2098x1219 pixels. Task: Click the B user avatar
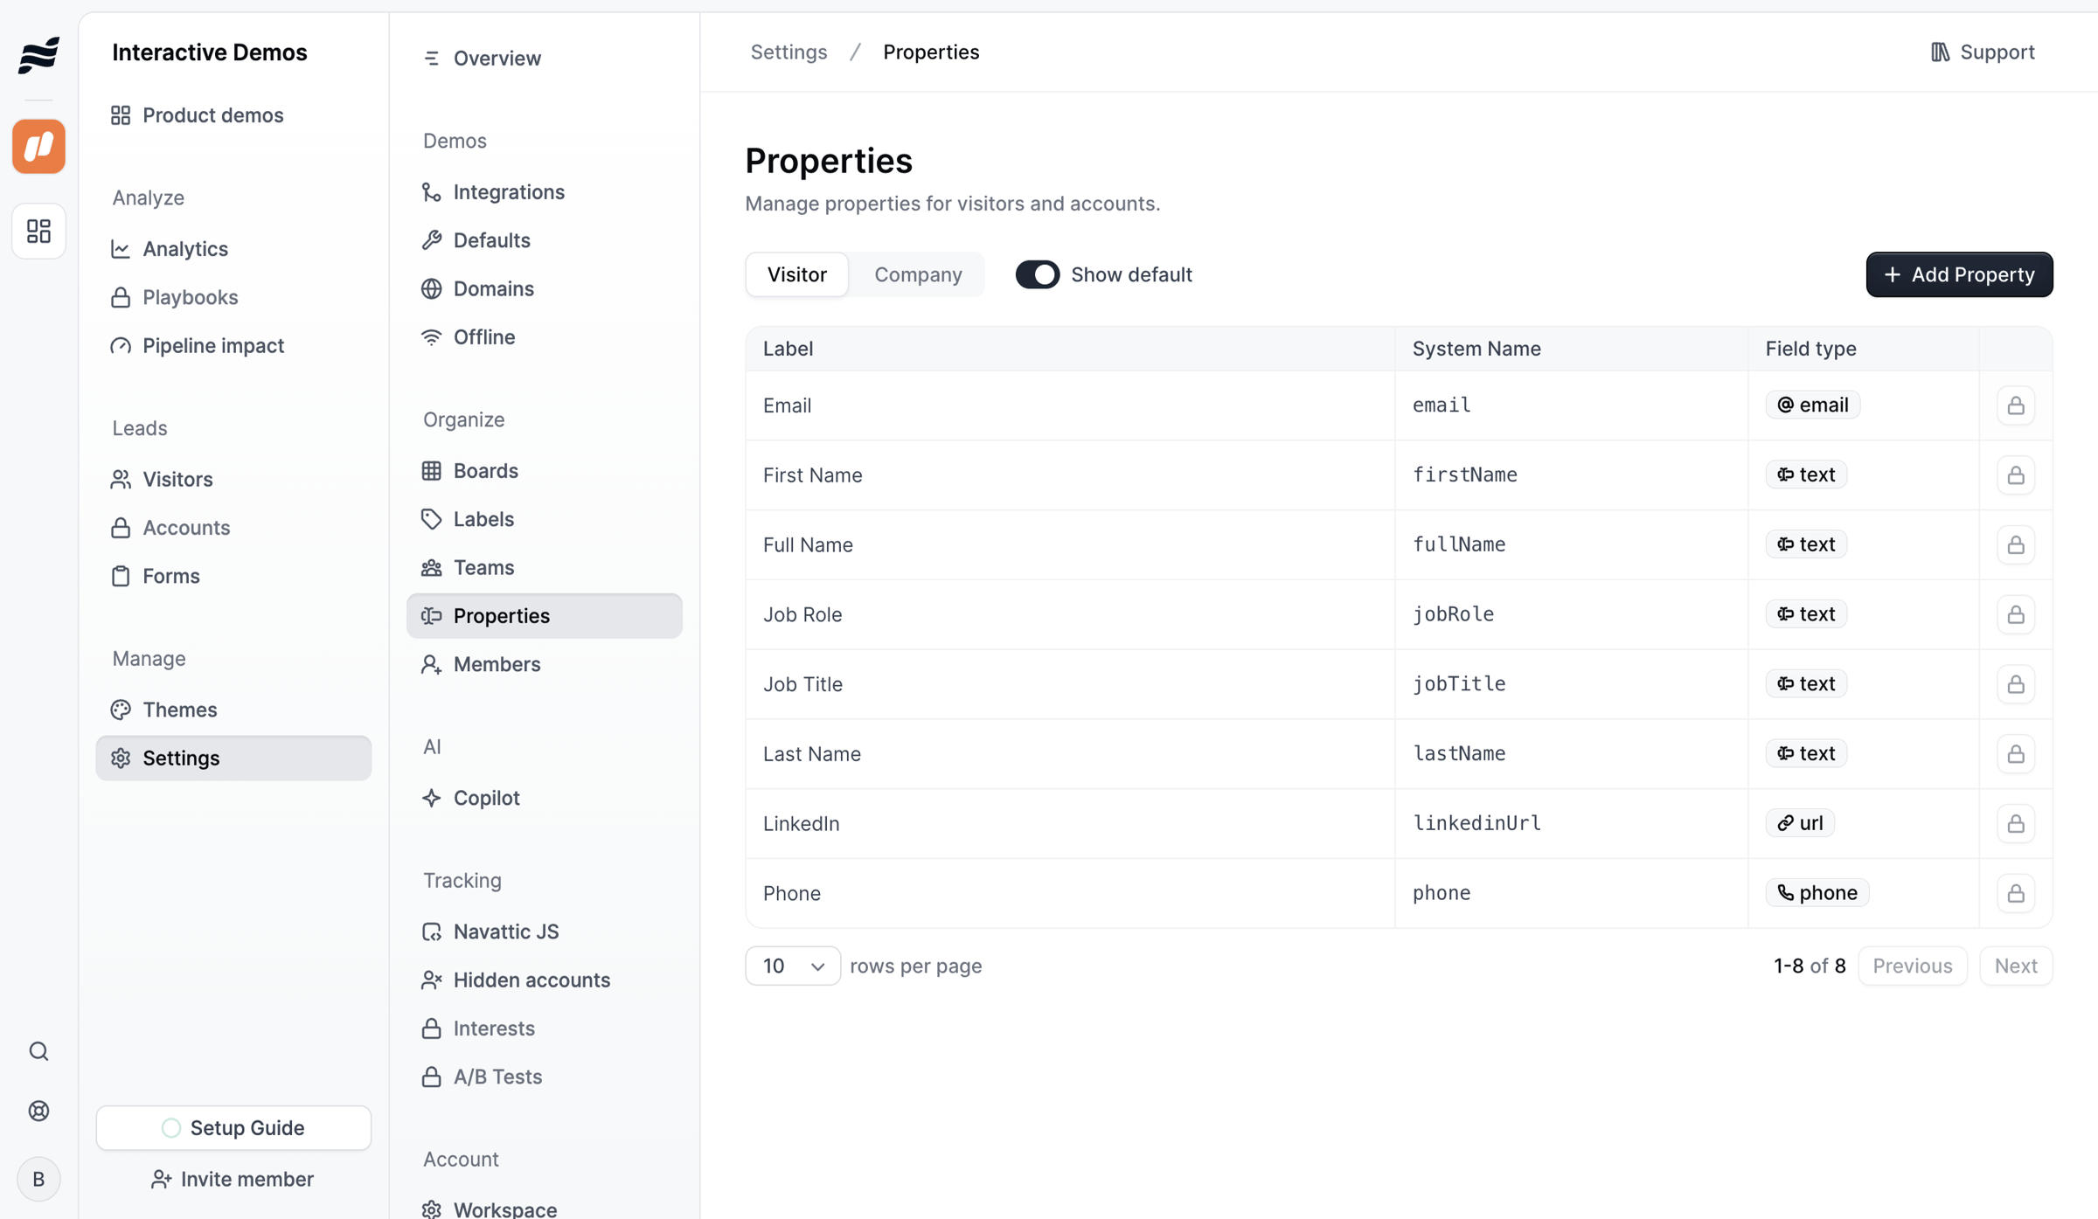point(38,1179)
